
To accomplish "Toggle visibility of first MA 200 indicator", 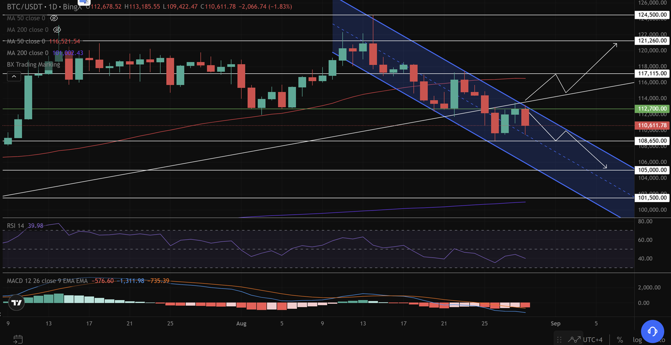I will point(58,30).
